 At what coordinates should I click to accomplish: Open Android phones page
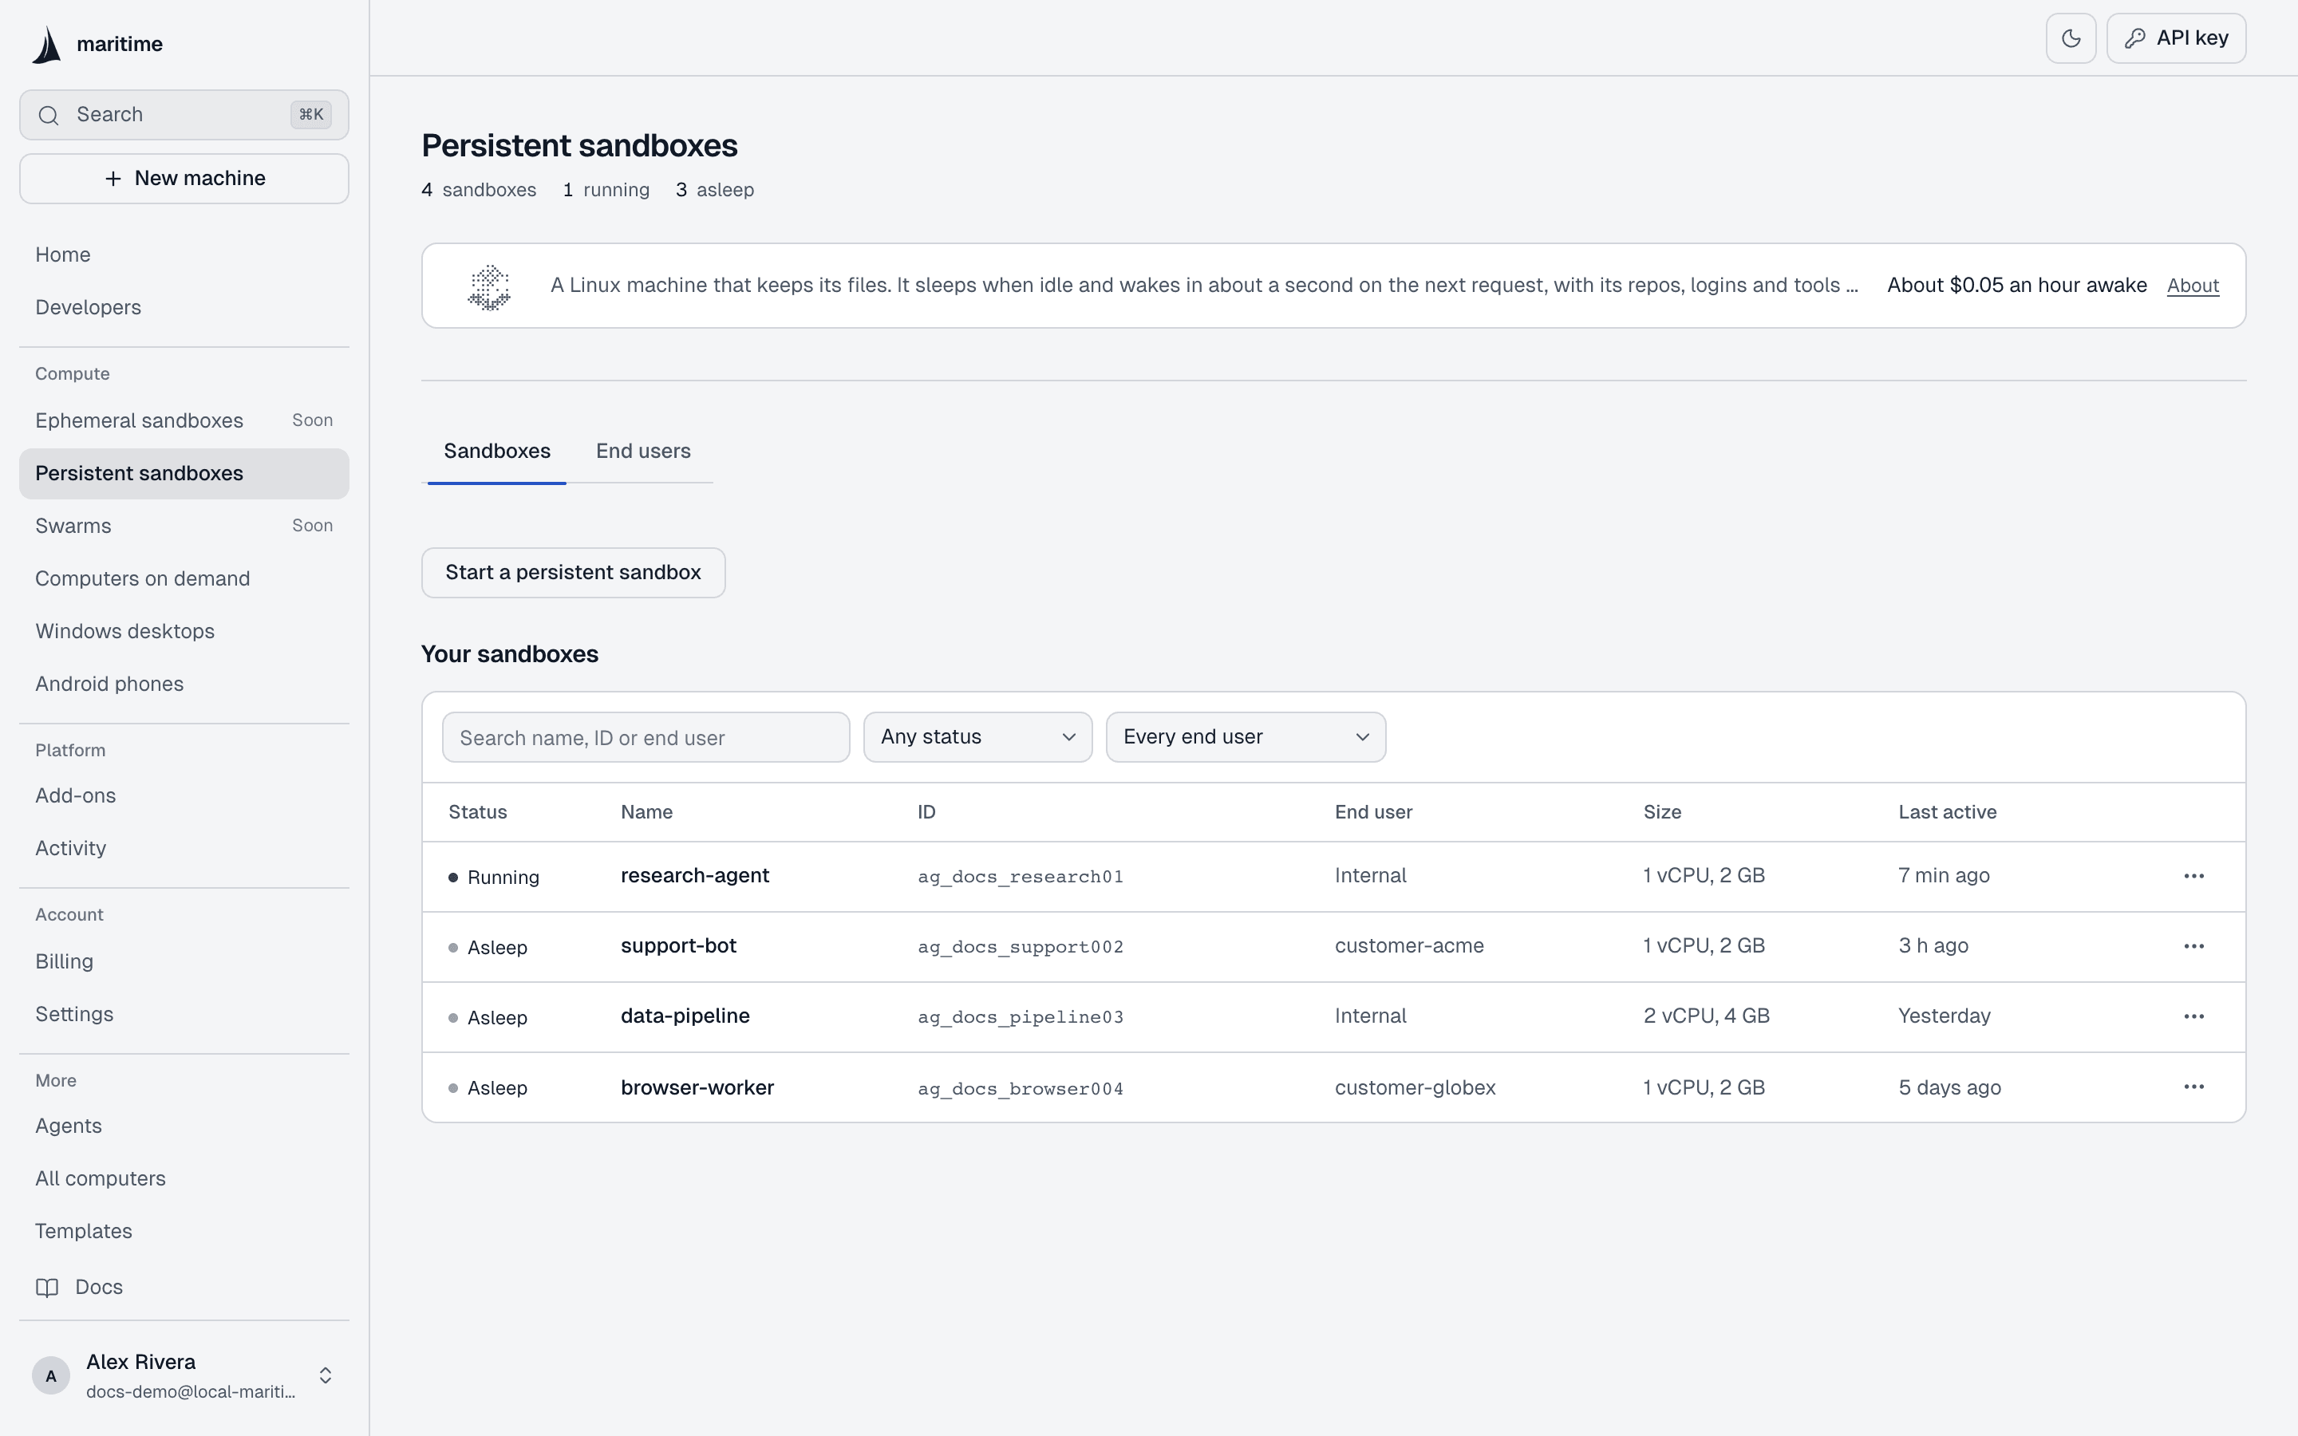coord(184,684)
